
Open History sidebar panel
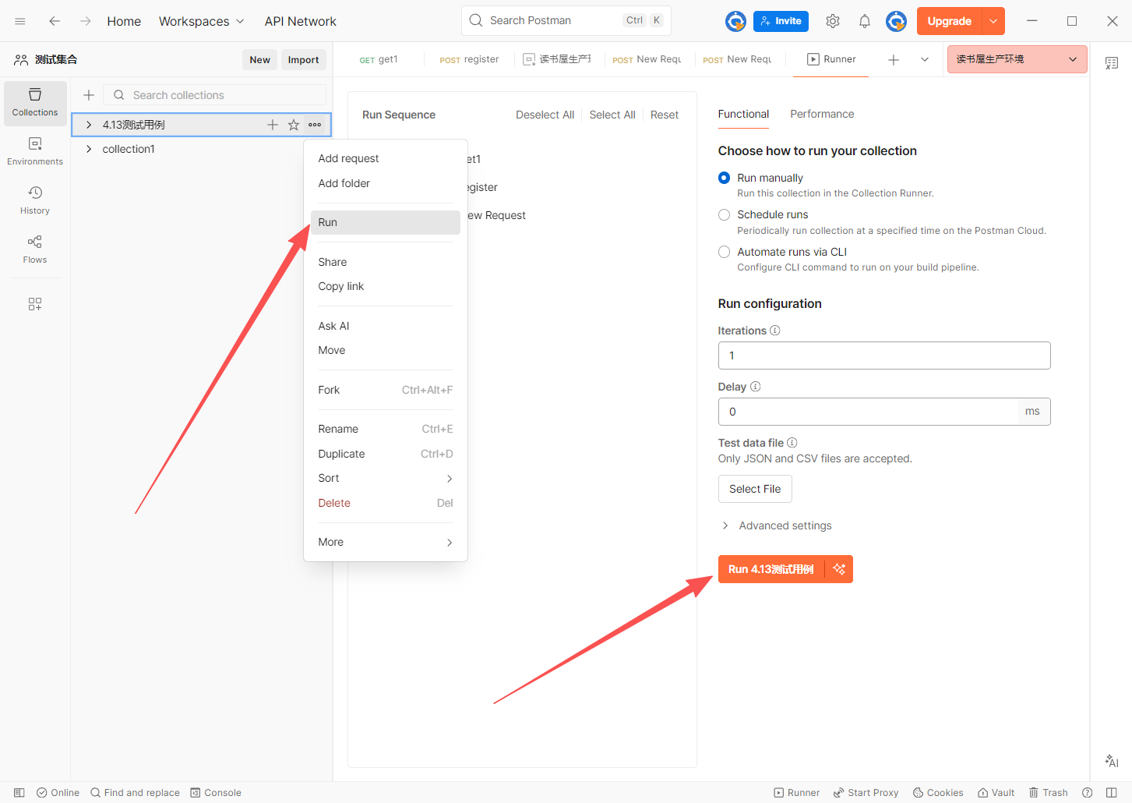tap(35, 201)
